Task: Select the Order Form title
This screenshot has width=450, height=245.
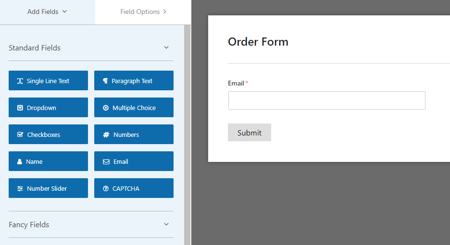Action: click(258, 42)
